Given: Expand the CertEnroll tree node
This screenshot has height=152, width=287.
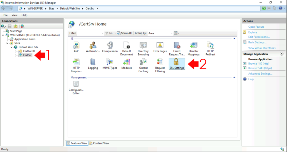Looking at the screenshot, I should (x=16, y=51).
